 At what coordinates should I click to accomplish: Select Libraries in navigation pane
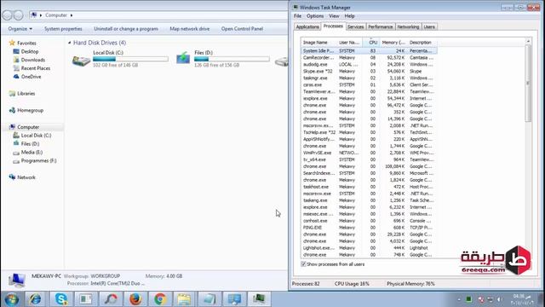click(22, 94)
